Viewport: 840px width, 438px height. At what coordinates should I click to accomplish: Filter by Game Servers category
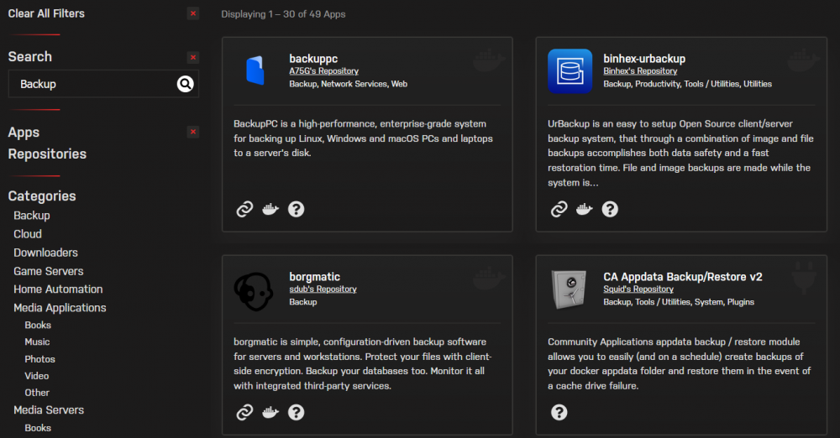coord(48,271)
